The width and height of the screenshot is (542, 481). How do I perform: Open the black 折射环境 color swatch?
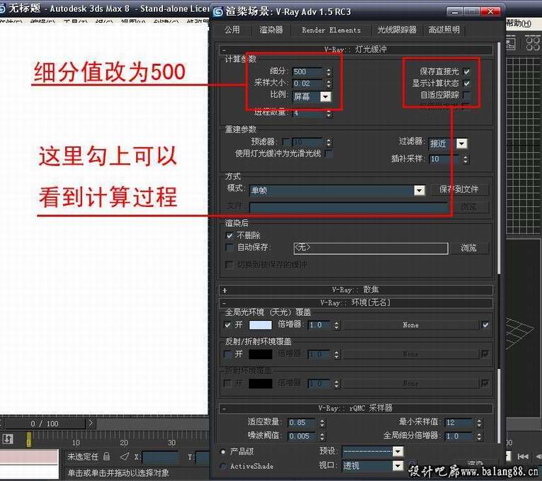pyautogui.click(x=260, y=383)
